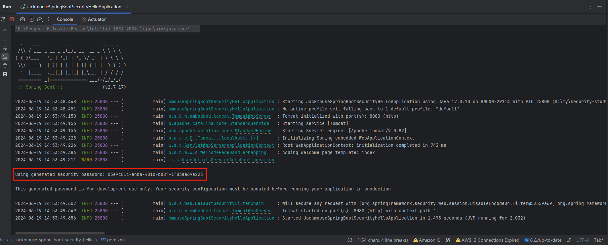
Task: Print the console output with the printer icon
Action: [5, 65]
